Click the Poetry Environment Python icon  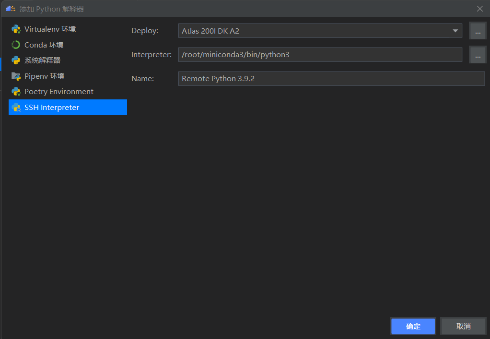click(16, 92)
